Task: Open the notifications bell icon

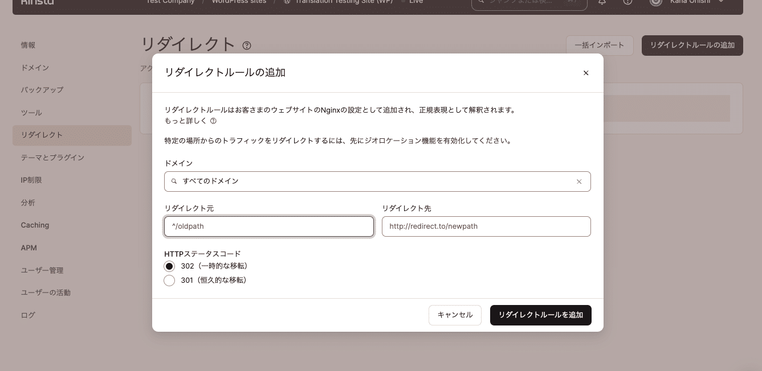Action: pyautogui.click(x=601, y=2)
